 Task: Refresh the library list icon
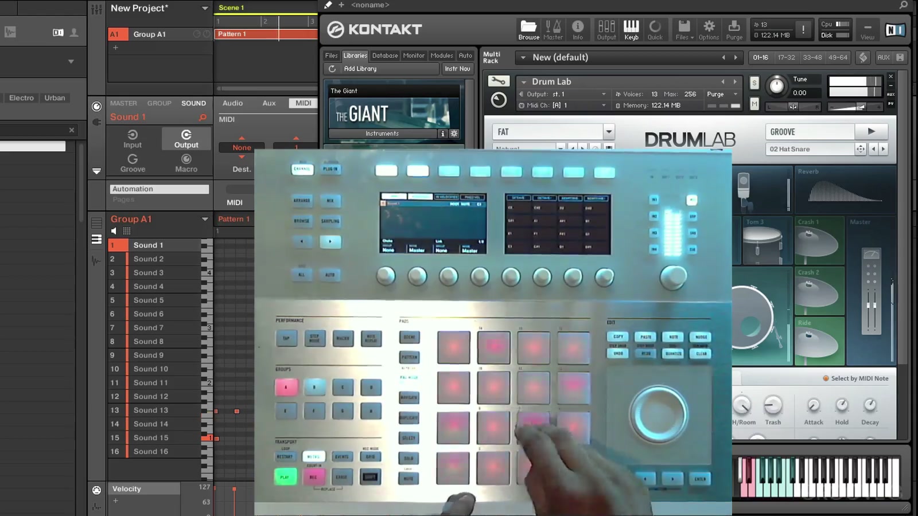pyautogui.click(x=332, y=69)
